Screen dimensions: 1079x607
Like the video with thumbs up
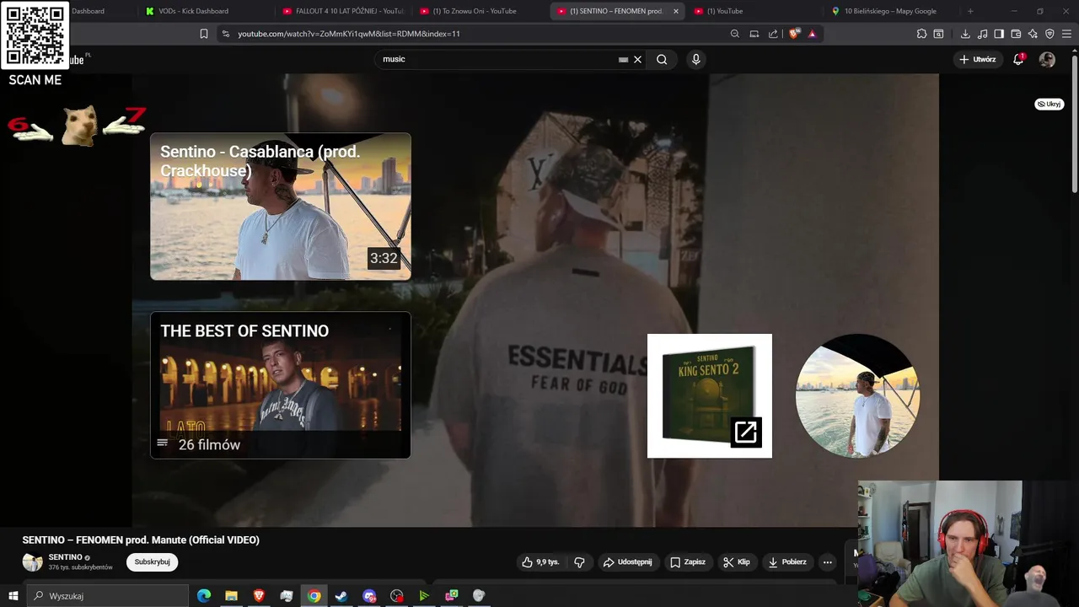pos(540,561)
